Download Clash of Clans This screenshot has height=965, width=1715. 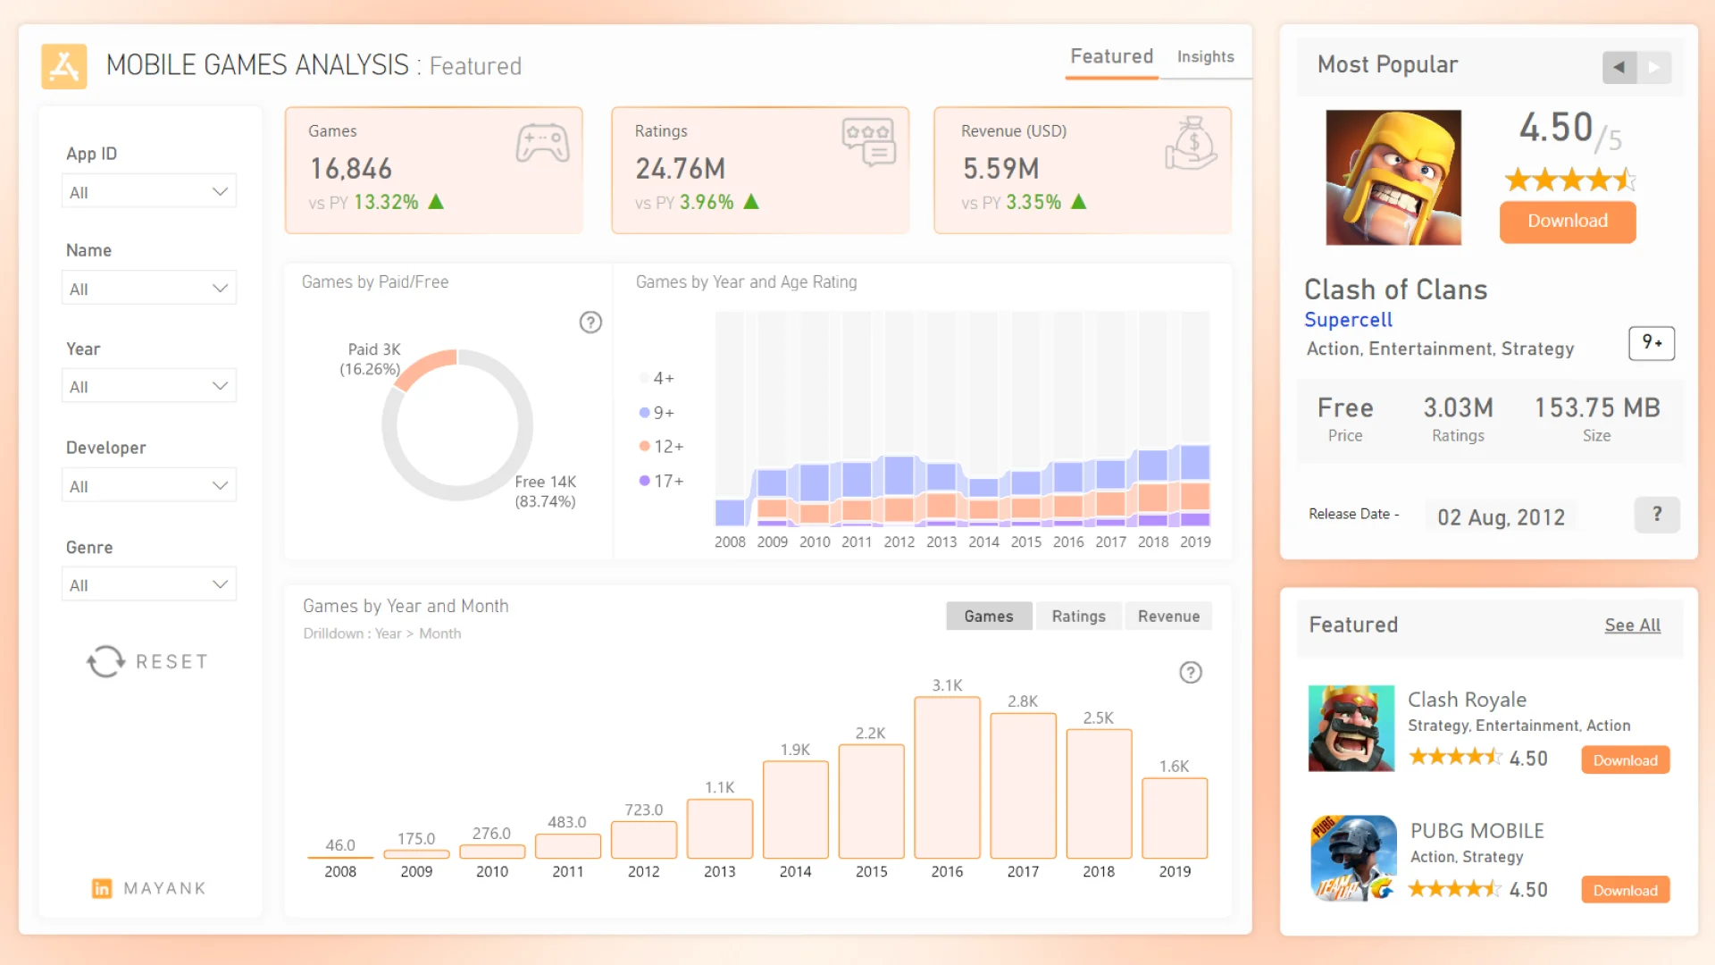pyautogui.click(x=1568, y=222)
